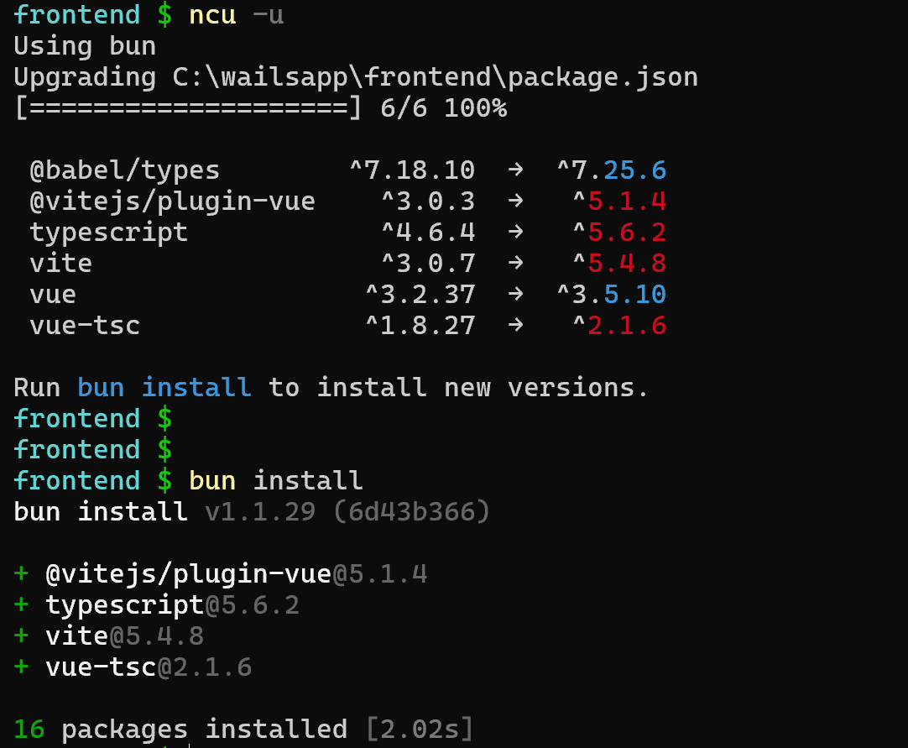The image size is (908, 748).
Task: Click the package.json file path
Action: click(x=435, y=77)
